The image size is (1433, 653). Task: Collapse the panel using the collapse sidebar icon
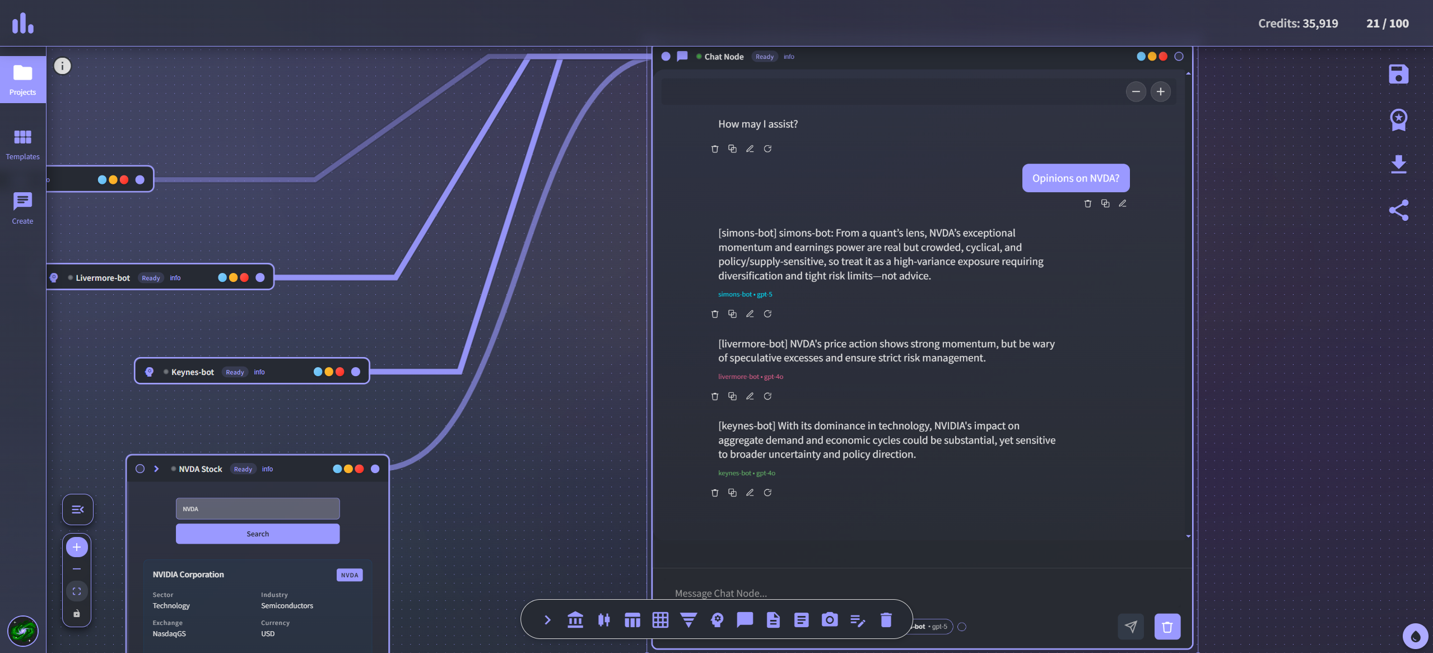(77, 510)
